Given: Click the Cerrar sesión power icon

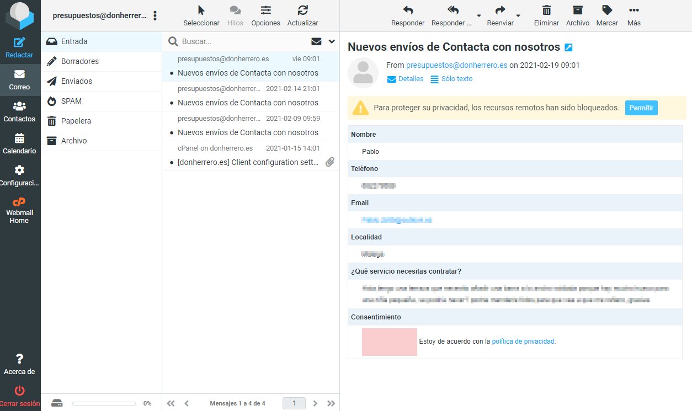Looking at the screenshot, I should click(19, 391).
